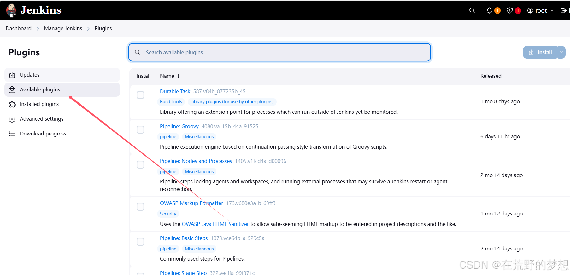Open the Pipeline: Basic Steps link
570x275 pixels.
[x=184, y=238]
